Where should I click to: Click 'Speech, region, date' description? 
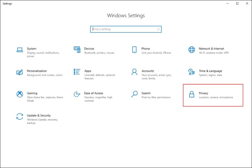pos(210,75)
